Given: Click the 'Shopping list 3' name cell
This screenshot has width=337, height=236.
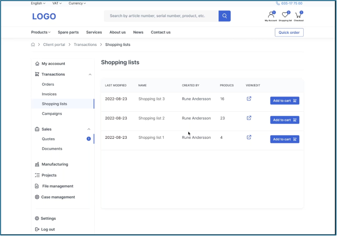Looking at the screenshot, I should 151,99.
